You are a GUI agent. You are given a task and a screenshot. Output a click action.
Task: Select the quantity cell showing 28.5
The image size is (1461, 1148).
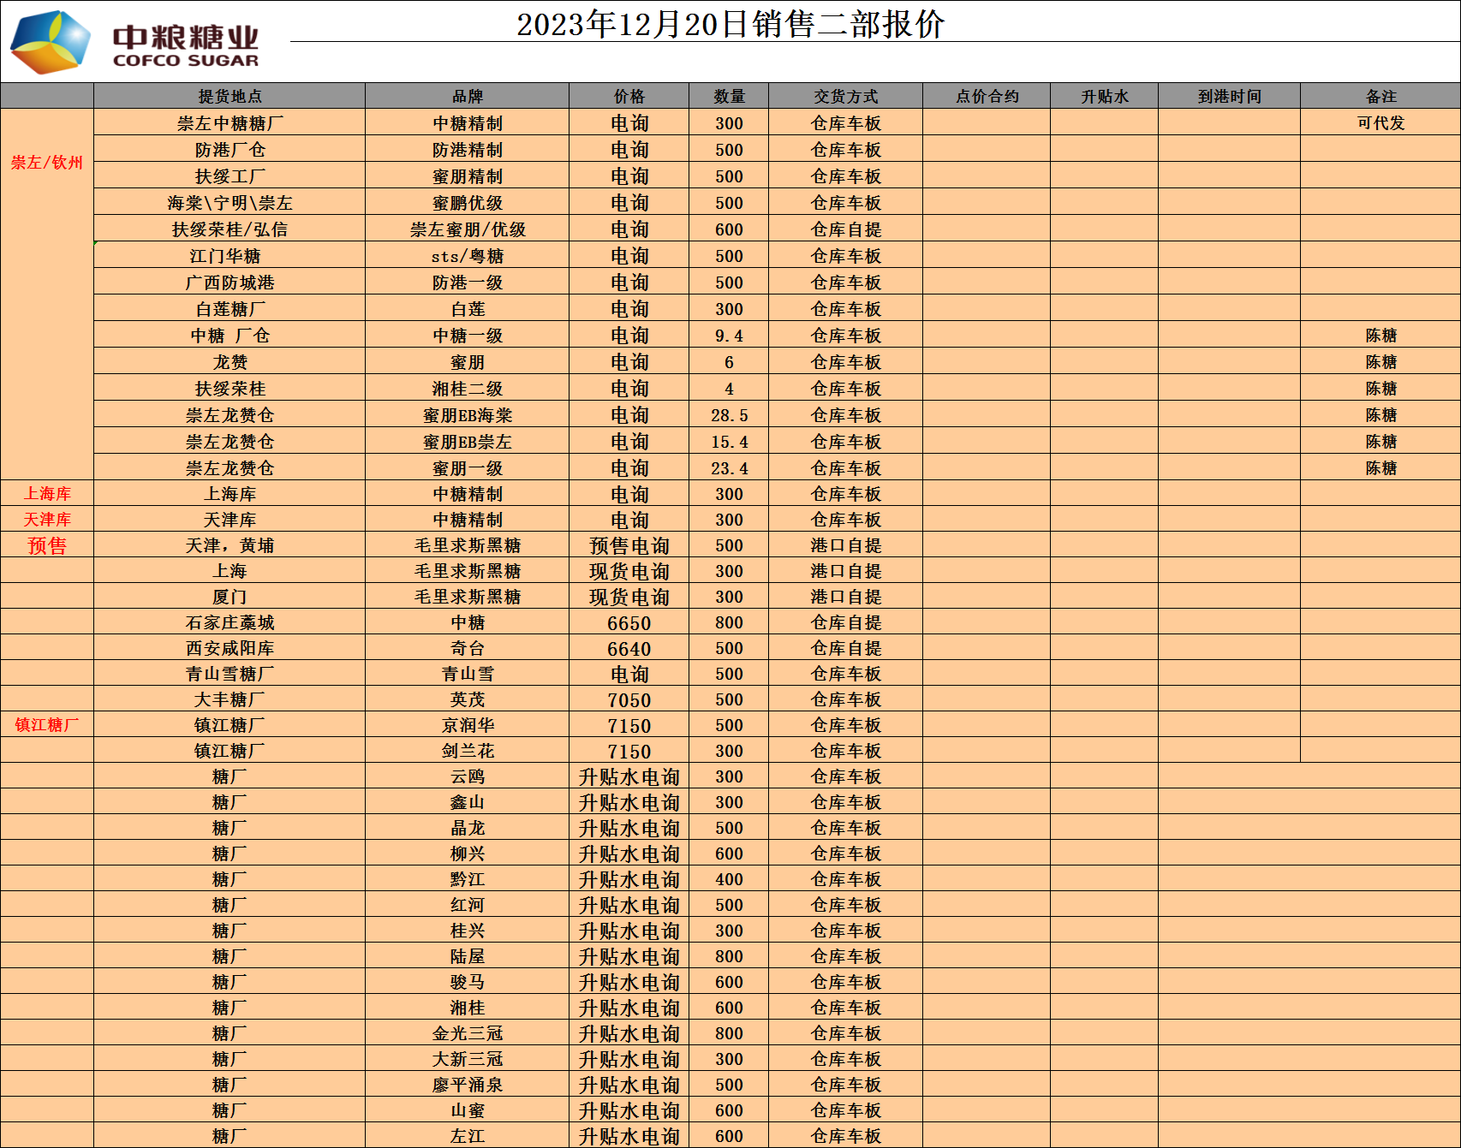[729, 415]
